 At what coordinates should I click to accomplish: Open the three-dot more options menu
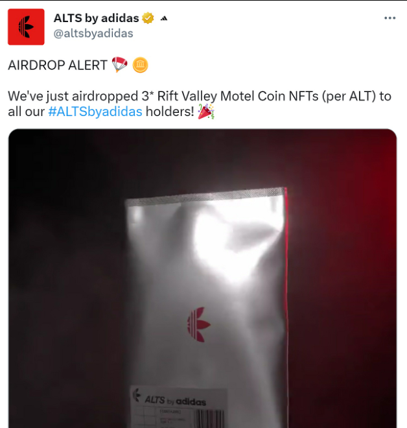[x=390, y=18]
